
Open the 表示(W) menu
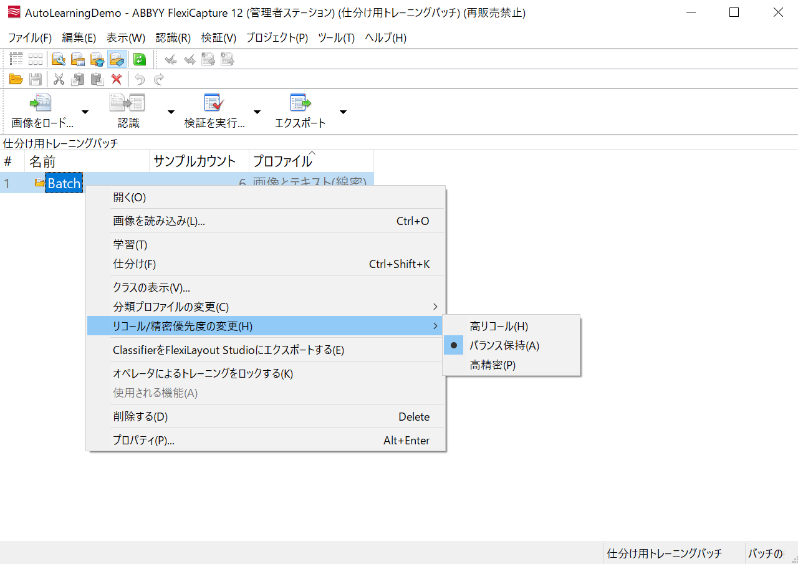125,37
